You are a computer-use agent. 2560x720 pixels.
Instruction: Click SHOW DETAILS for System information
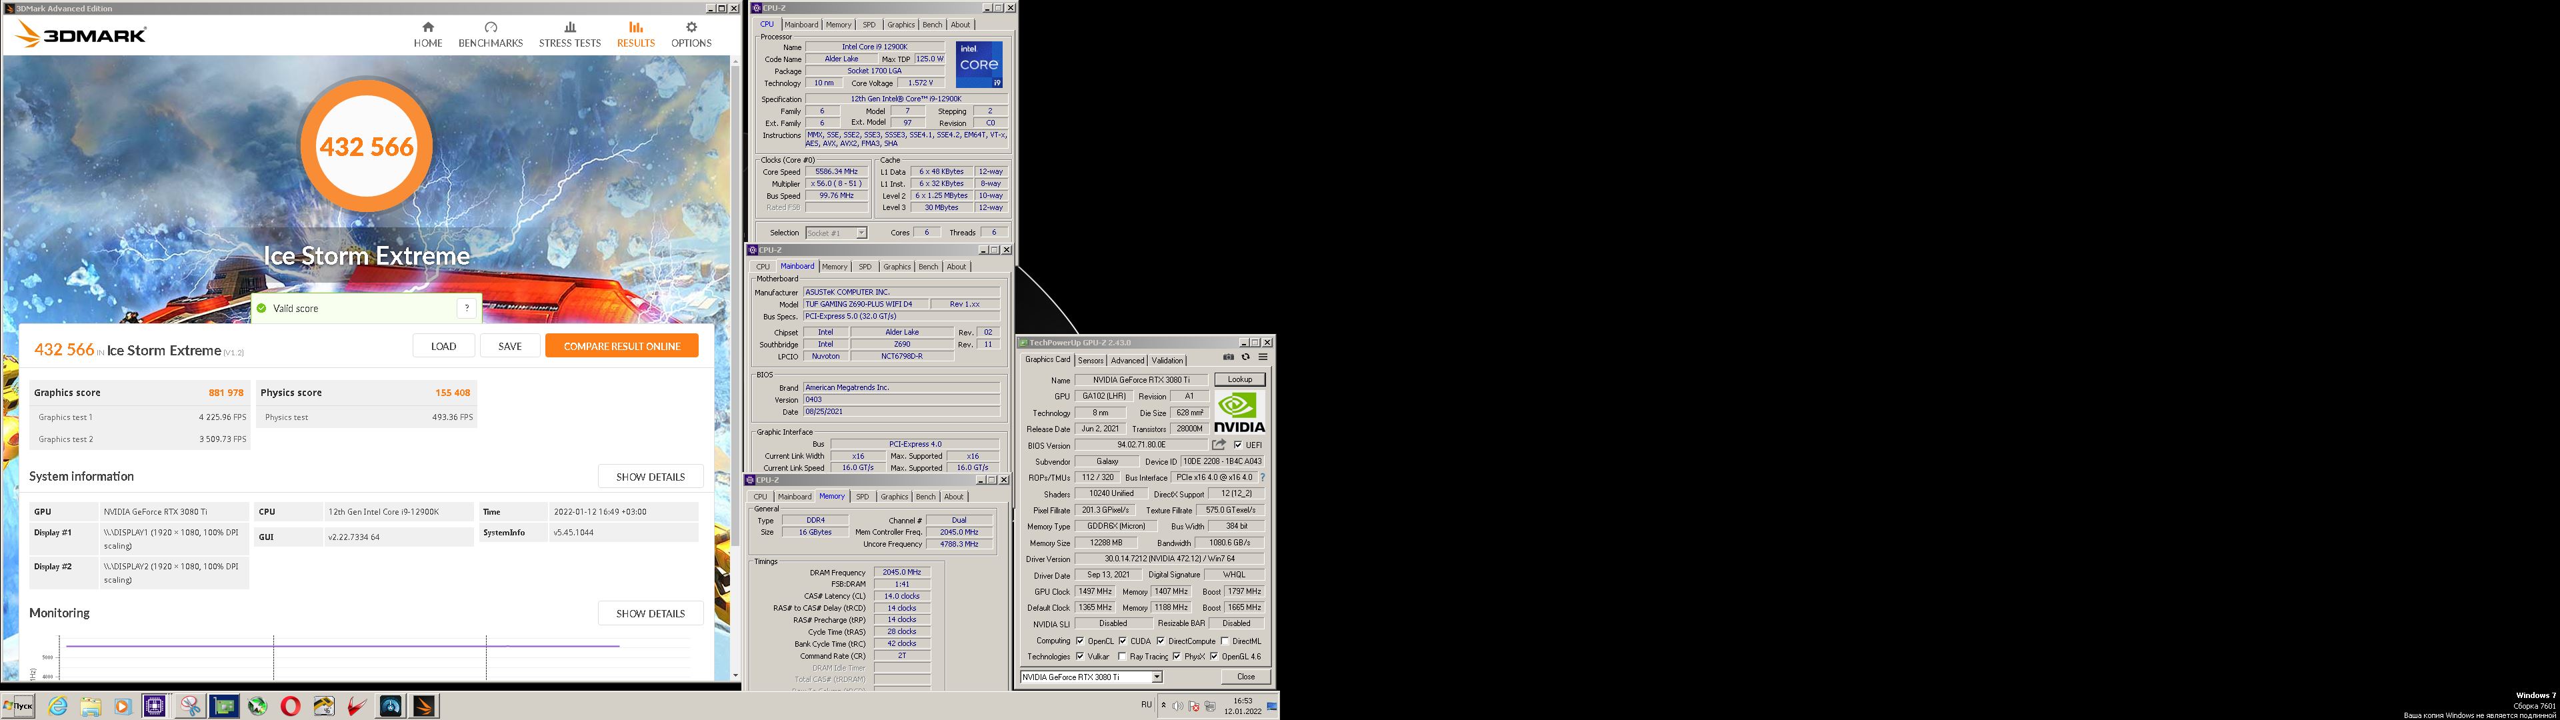point(650,477)
